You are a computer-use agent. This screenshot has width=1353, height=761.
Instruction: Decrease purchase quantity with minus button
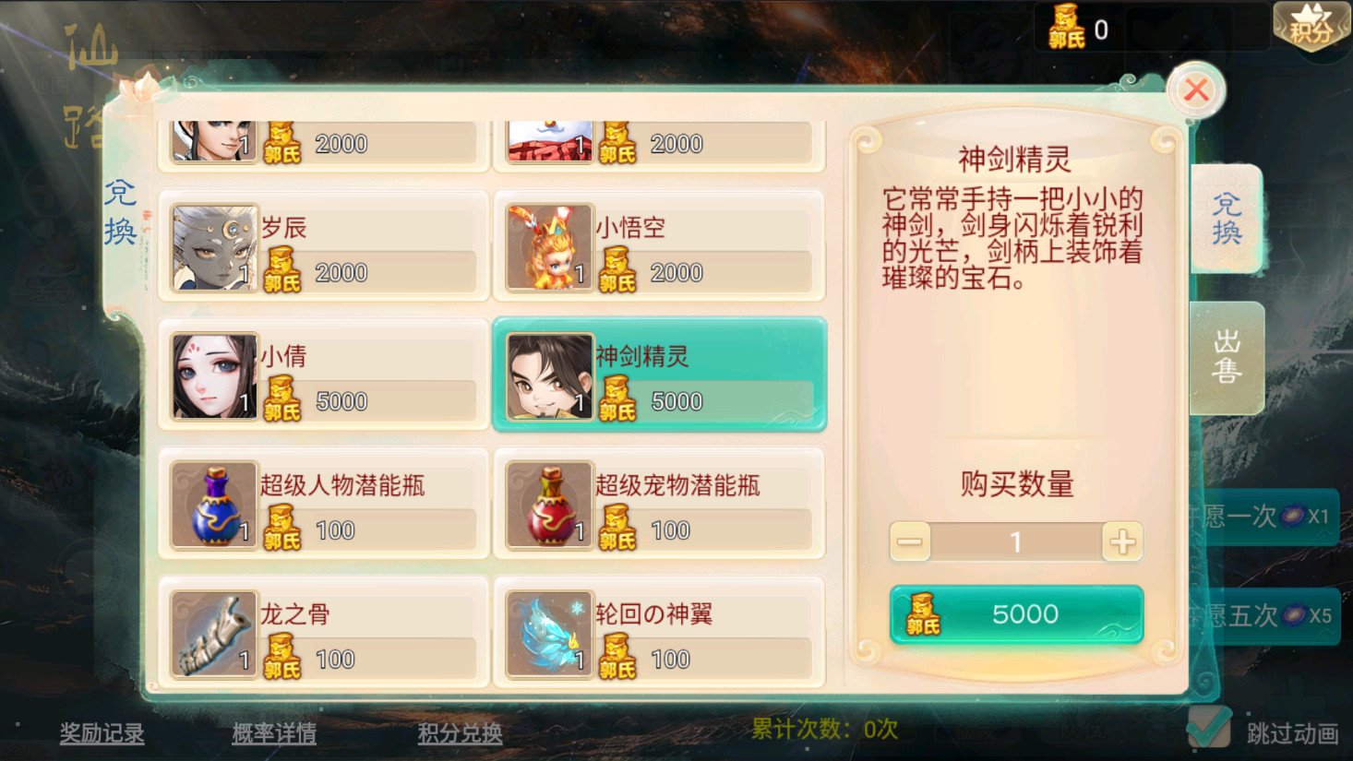(x=910, y=541)
